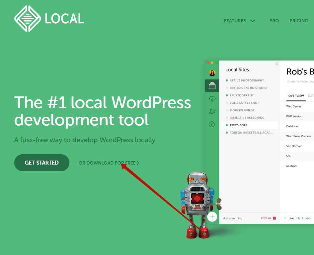Screen dimensions: 314x255
Task: Open the Help question mark icon
Action: coord(212,124)
